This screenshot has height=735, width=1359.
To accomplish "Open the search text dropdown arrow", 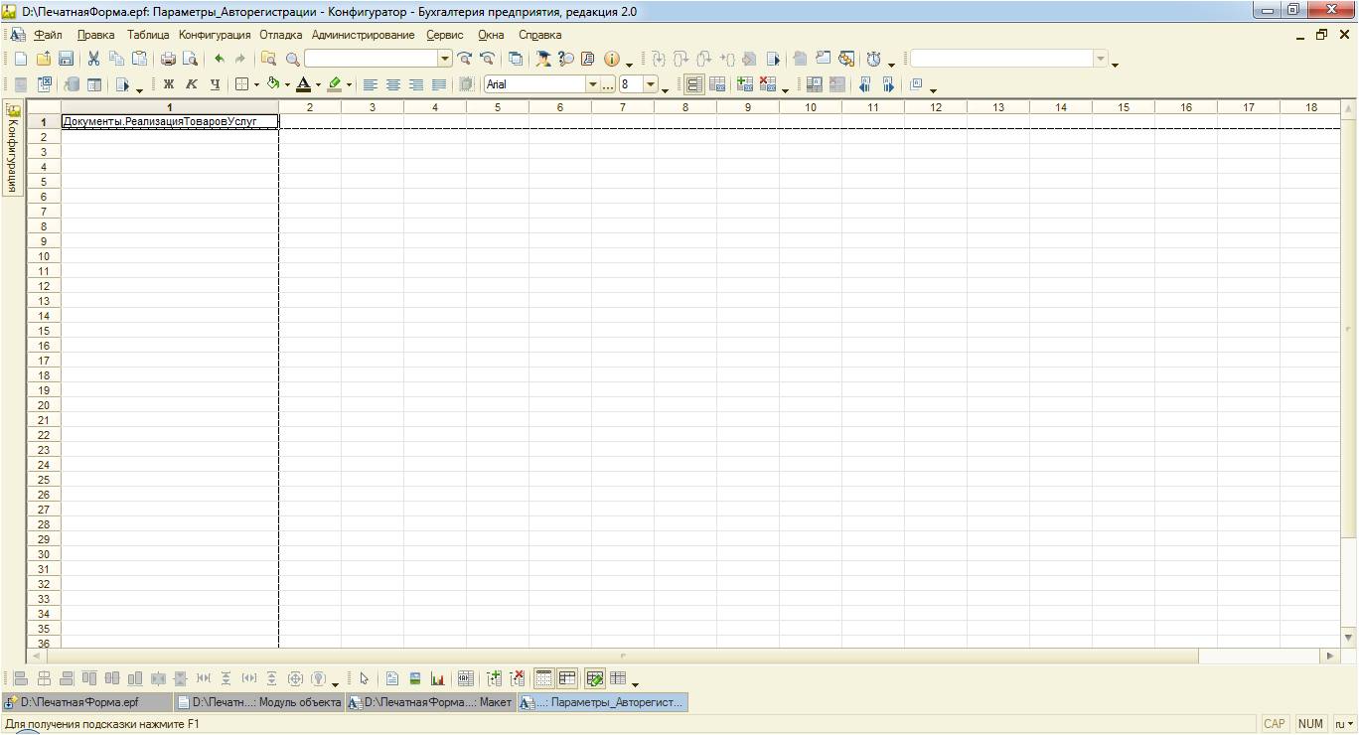I will click(445, 60).
